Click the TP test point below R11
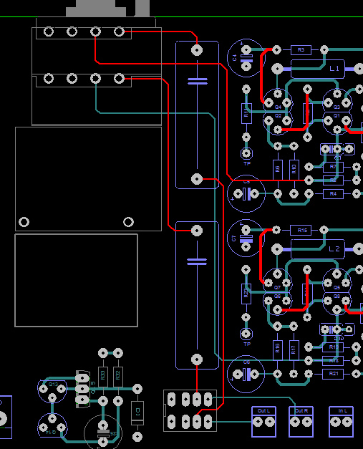 246,153
